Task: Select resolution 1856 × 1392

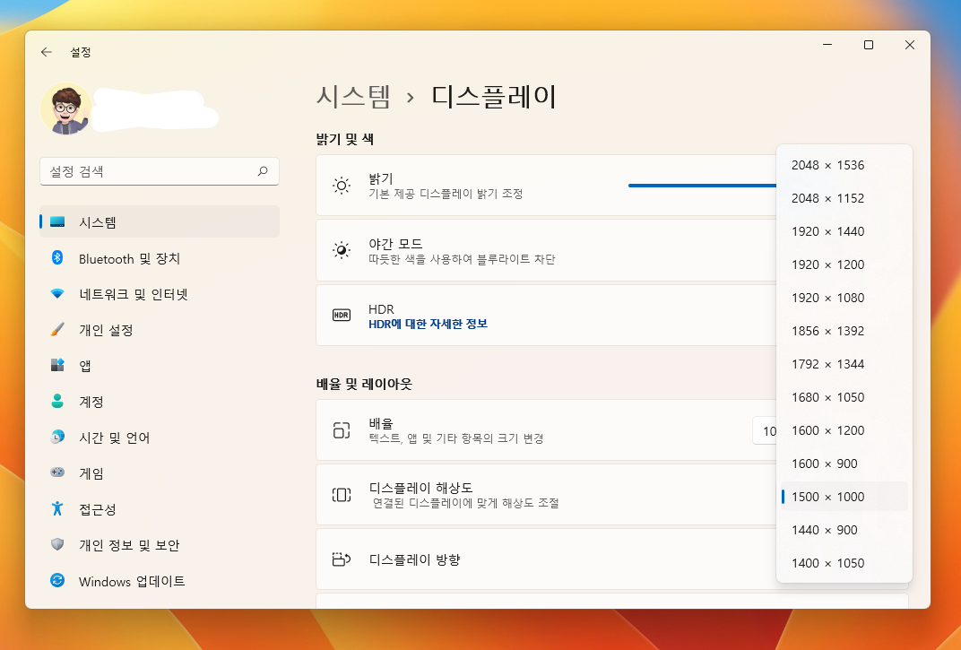Action: (844, 331)
